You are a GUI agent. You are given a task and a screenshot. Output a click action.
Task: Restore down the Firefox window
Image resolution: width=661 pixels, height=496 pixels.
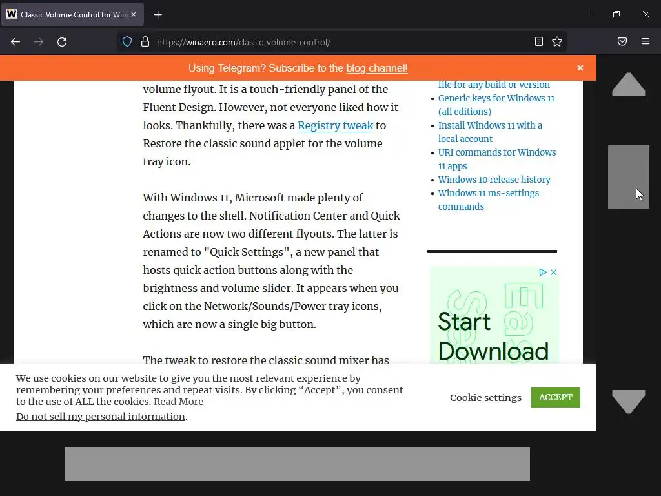[616, 14]
